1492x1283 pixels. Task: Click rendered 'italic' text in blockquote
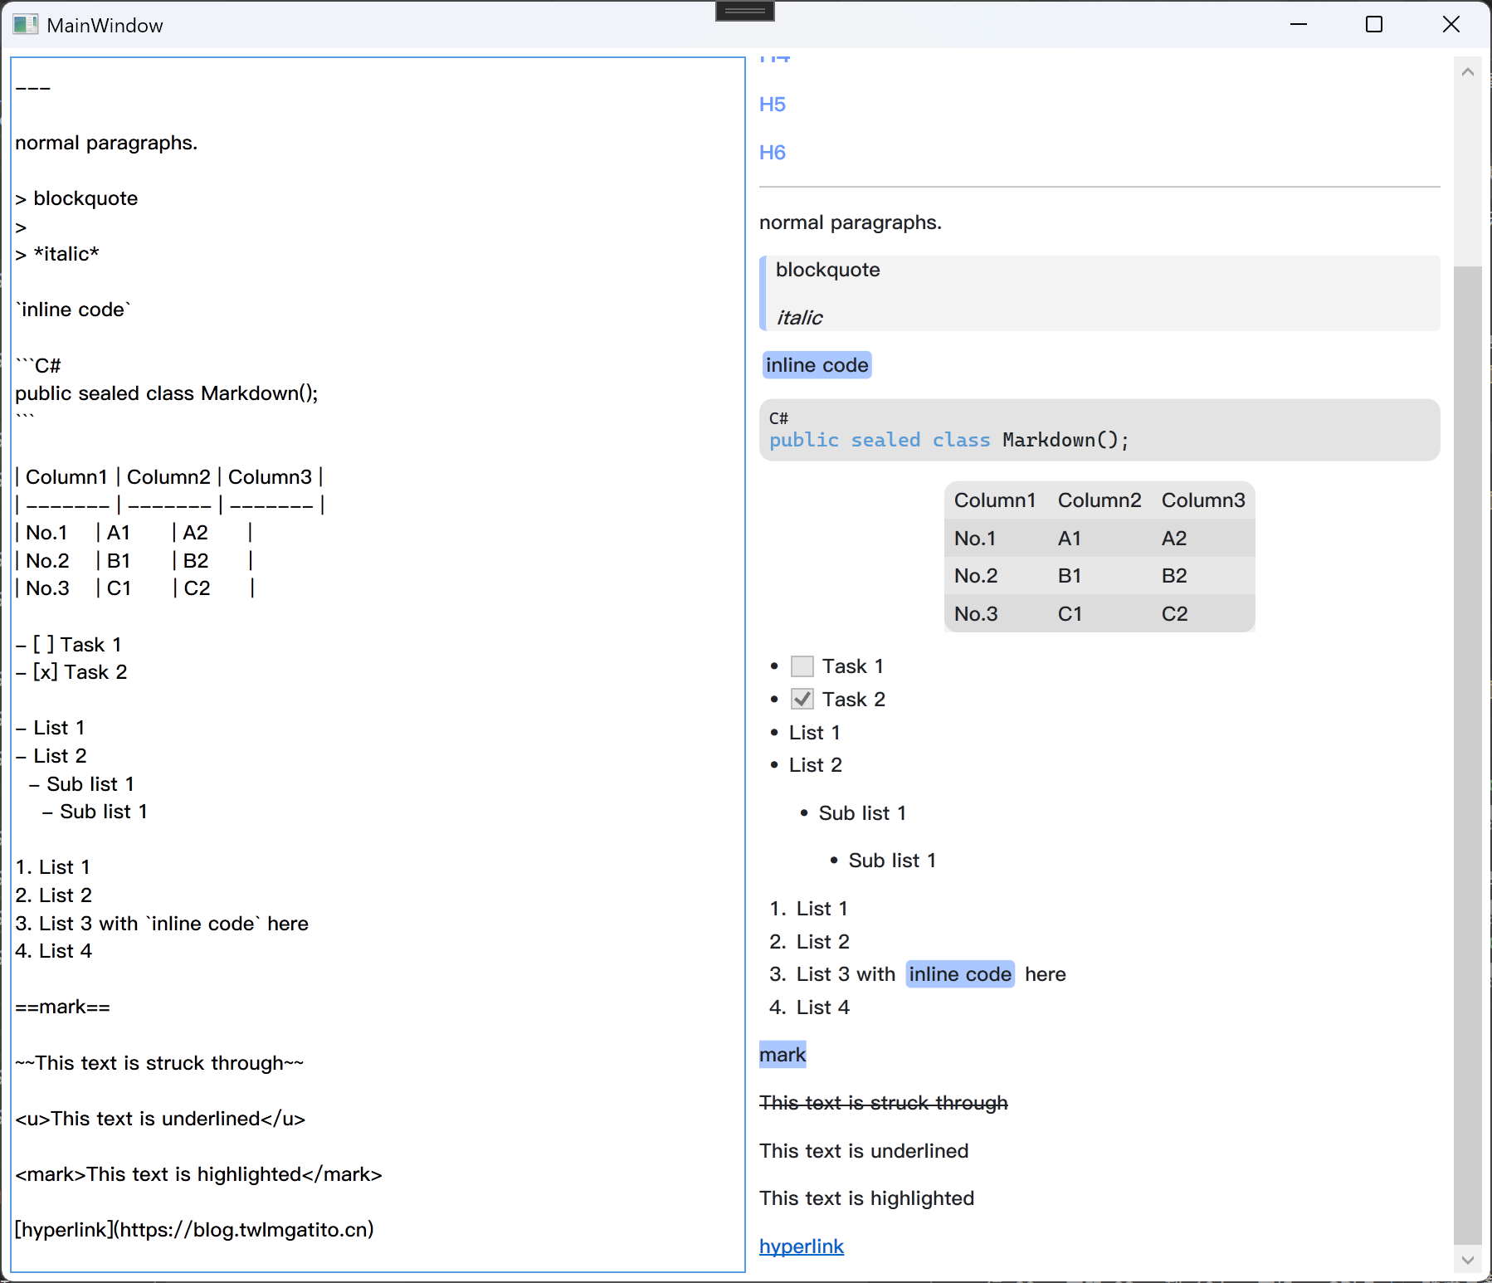(x=799, y=318)
